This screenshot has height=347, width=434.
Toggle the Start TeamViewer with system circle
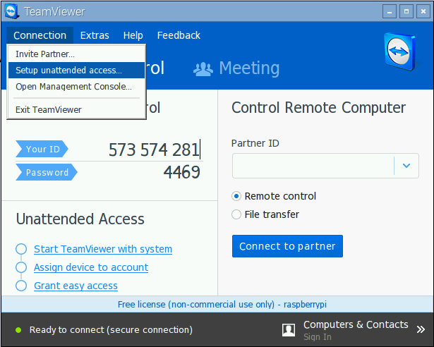point(21,249)
